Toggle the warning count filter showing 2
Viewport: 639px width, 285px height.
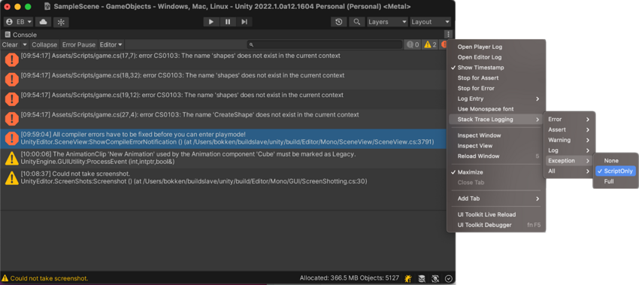point(430,45)
